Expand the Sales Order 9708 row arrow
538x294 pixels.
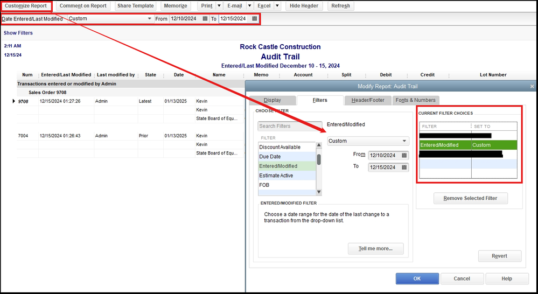[13, 101]
